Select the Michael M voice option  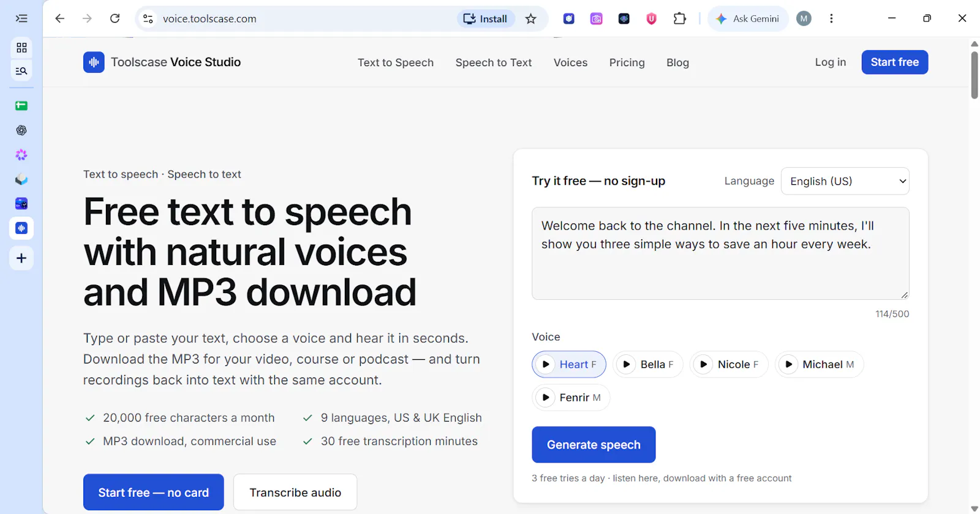[x=820, y=364]
